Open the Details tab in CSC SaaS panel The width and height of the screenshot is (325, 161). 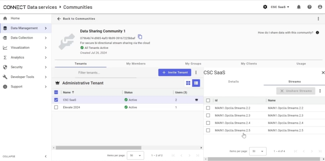pyautogui.click(x=233, y=82)
